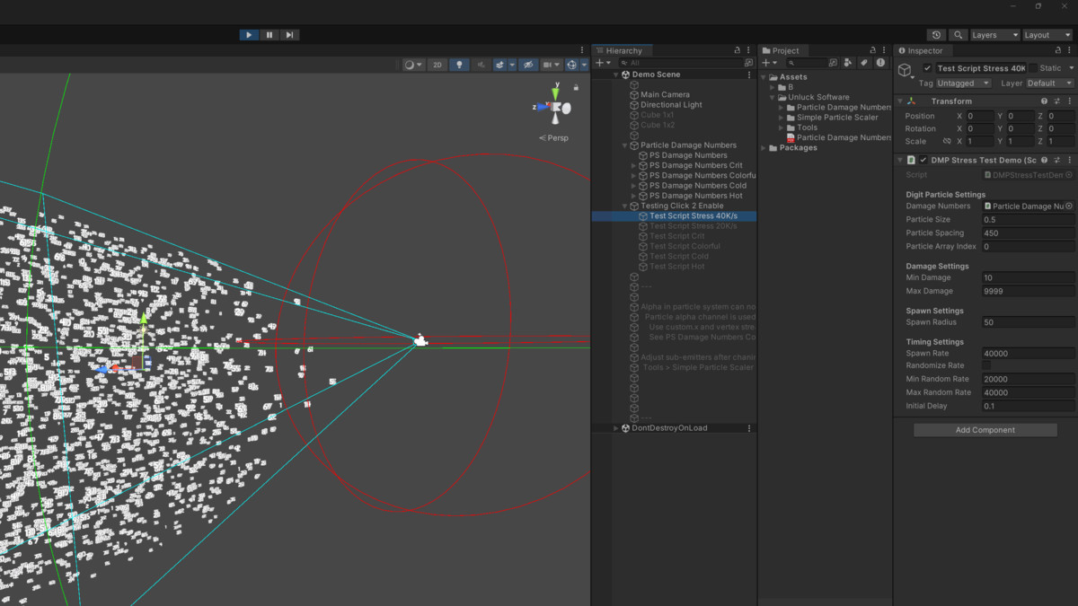Click the global Search magnifier icon
Image resolution: width=1078 pixels, height=606 pixels.
click(x=959, y=35)
